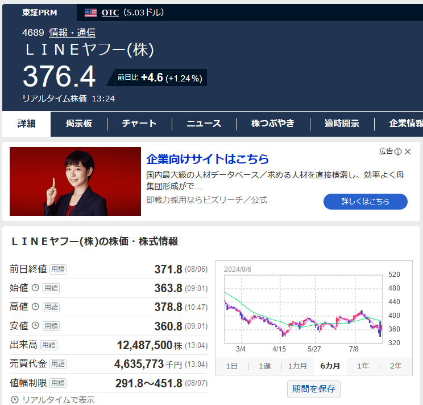Click the clock icon beside リアルタイムで表示
Image resolution: width=423 pixels, height=405 pixels.
15,400
